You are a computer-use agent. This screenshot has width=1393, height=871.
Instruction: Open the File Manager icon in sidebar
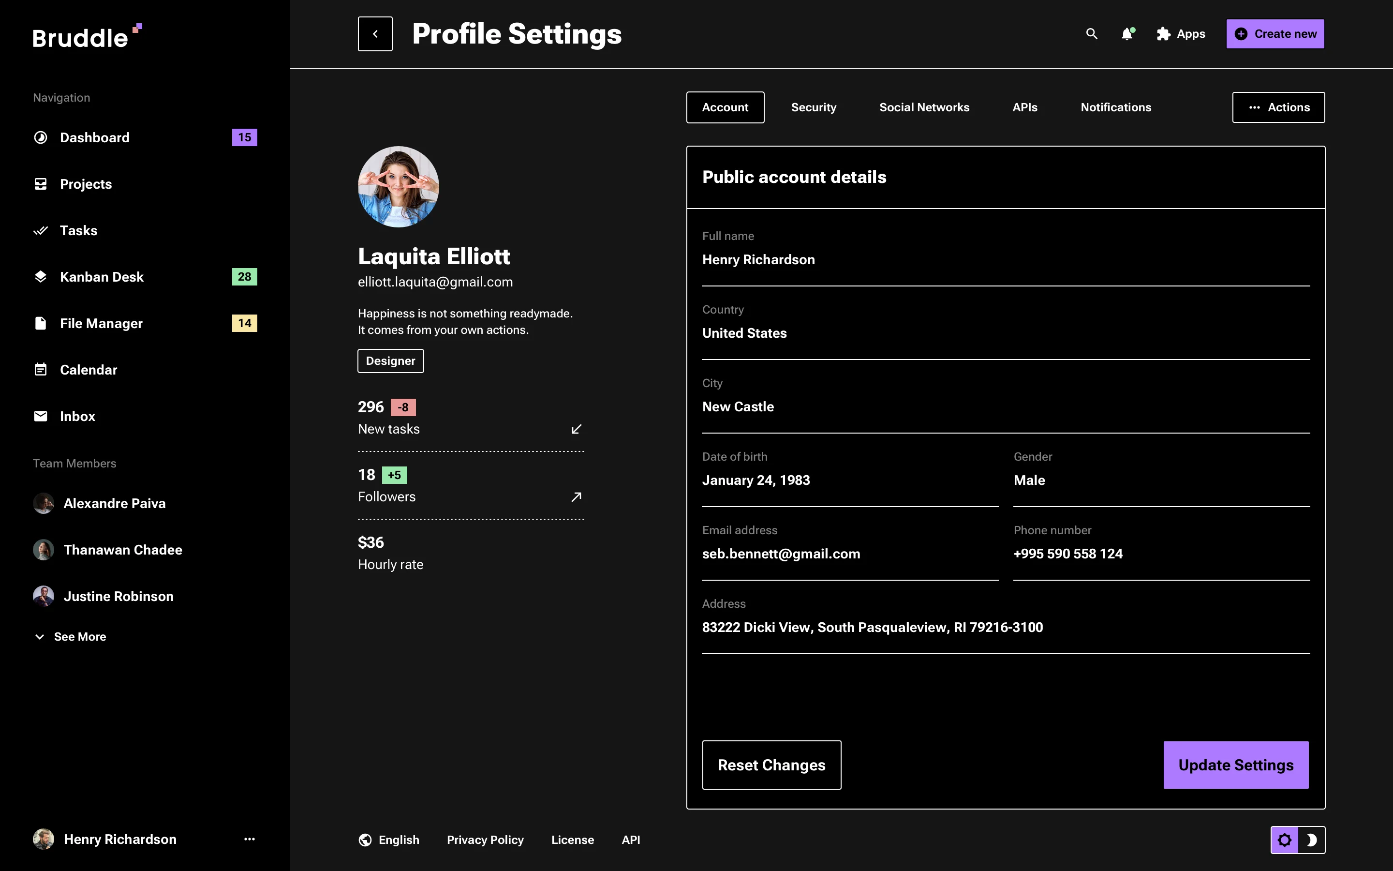[x=40, y=323]
